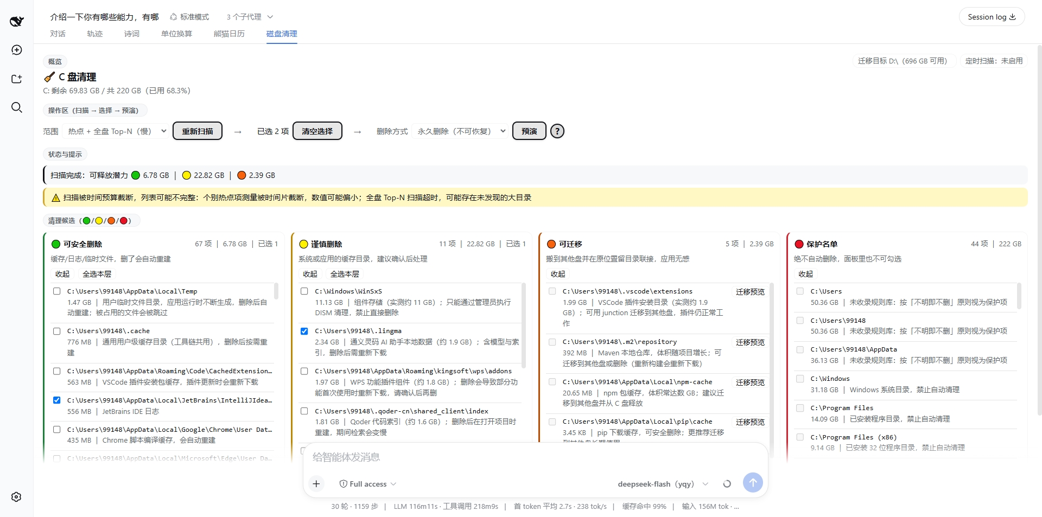
Task: Click 全选本层 in 谨慎删除 column
Action: (x=345, y=274)
